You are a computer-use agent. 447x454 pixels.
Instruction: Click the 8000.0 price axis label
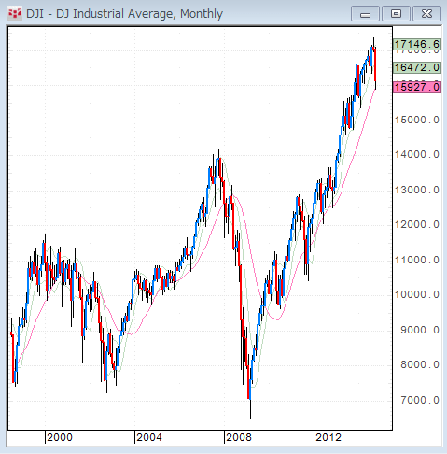tap(420, 364)
